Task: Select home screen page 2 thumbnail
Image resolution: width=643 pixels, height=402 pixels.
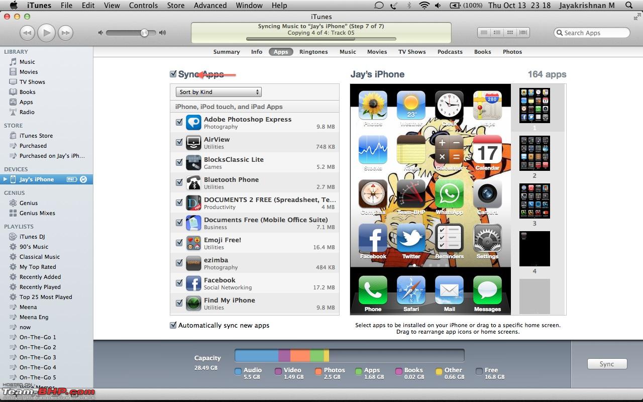Action: click(534, 153)
